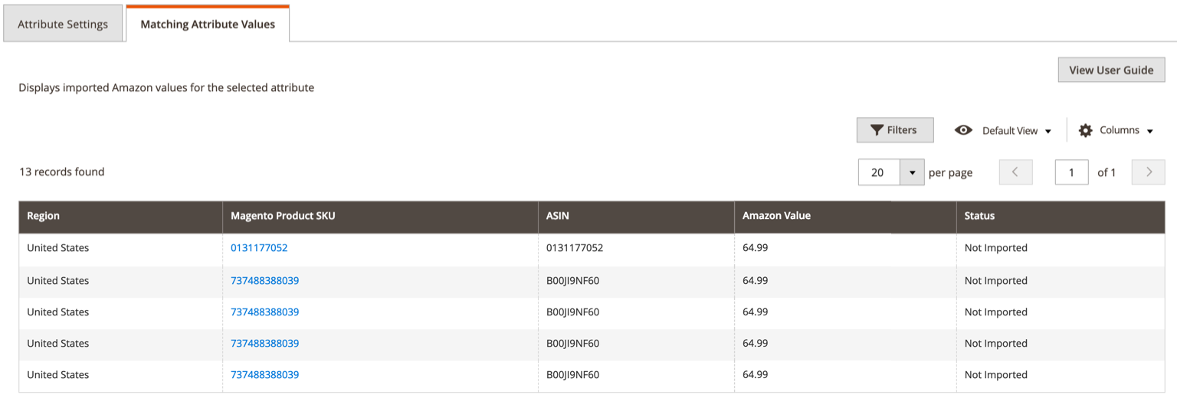Open product SKU 0131177052 link
1177x398 pixels.
click(259, 248)
